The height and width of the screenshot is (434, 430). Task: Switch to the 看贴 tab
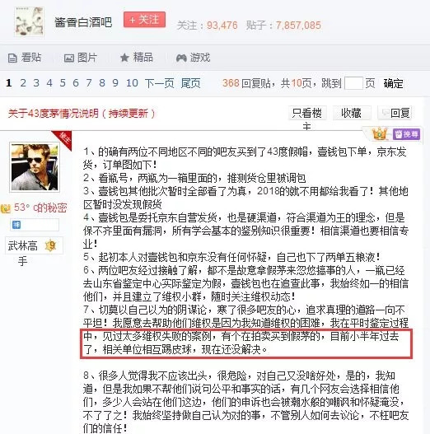pyautogui.click(x=25, y=58)
